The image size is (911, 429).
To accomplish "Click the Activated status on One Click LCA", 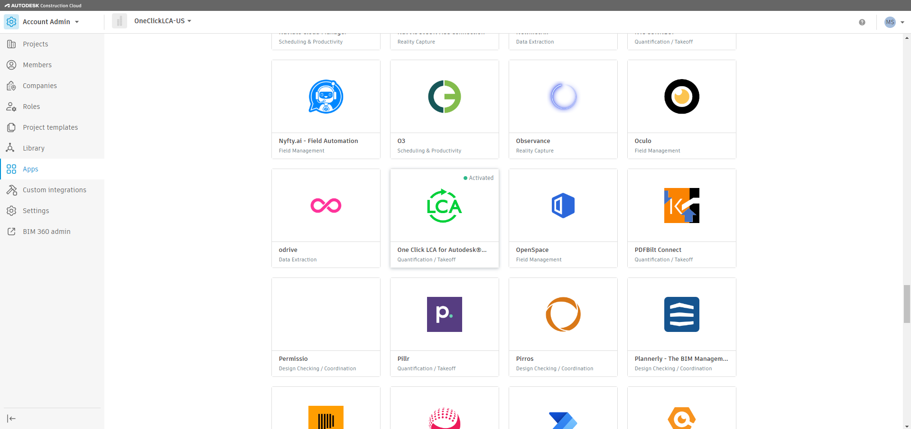I will coord(479,178).
